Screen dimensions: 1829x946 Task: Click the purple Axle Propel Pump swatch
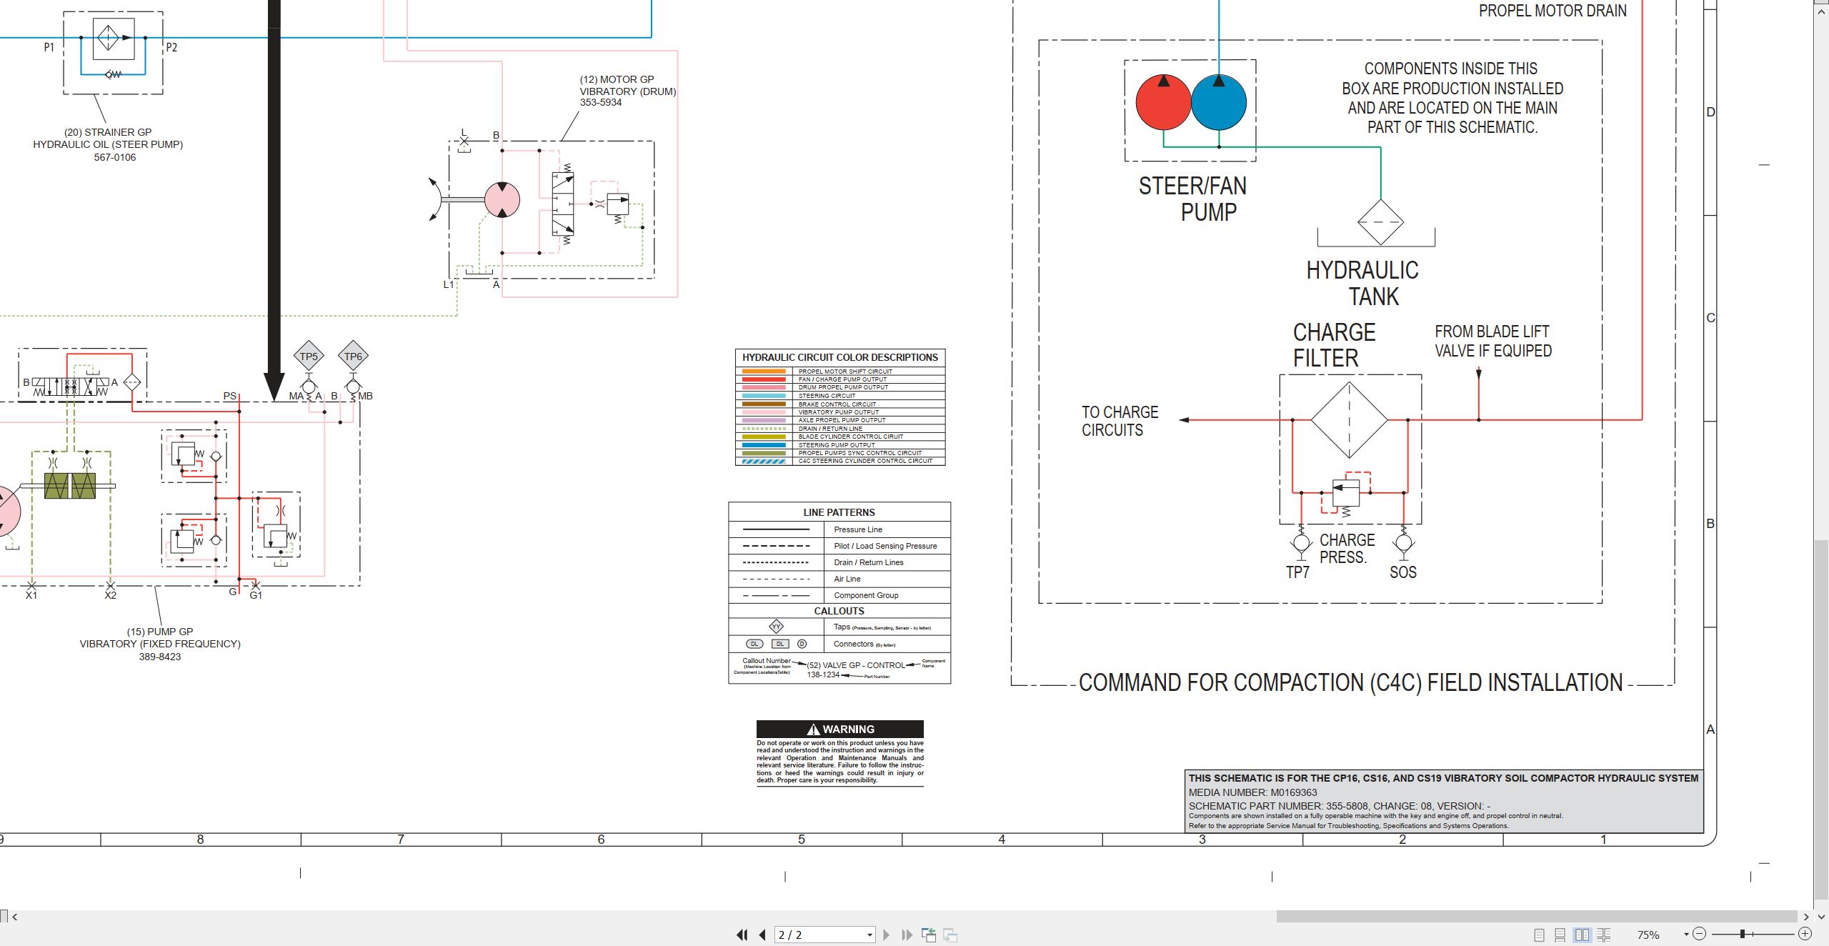point(764,420)
